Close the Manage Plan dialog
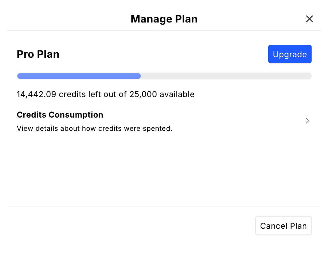This screenshot has height=253, width=329. click(309, 19)
